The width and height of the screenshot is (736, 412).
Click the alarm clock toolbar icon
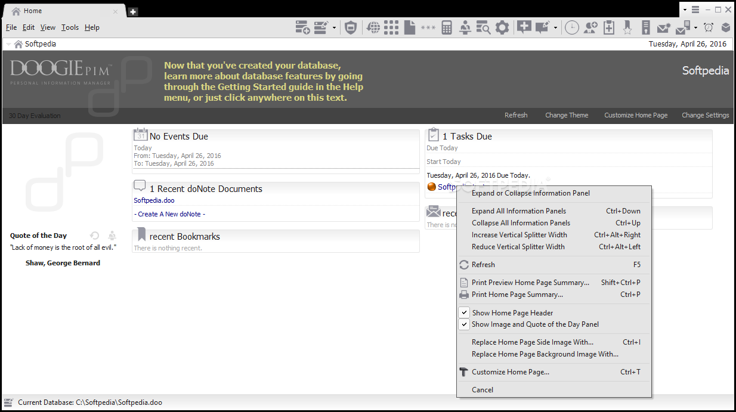point(709,27)
